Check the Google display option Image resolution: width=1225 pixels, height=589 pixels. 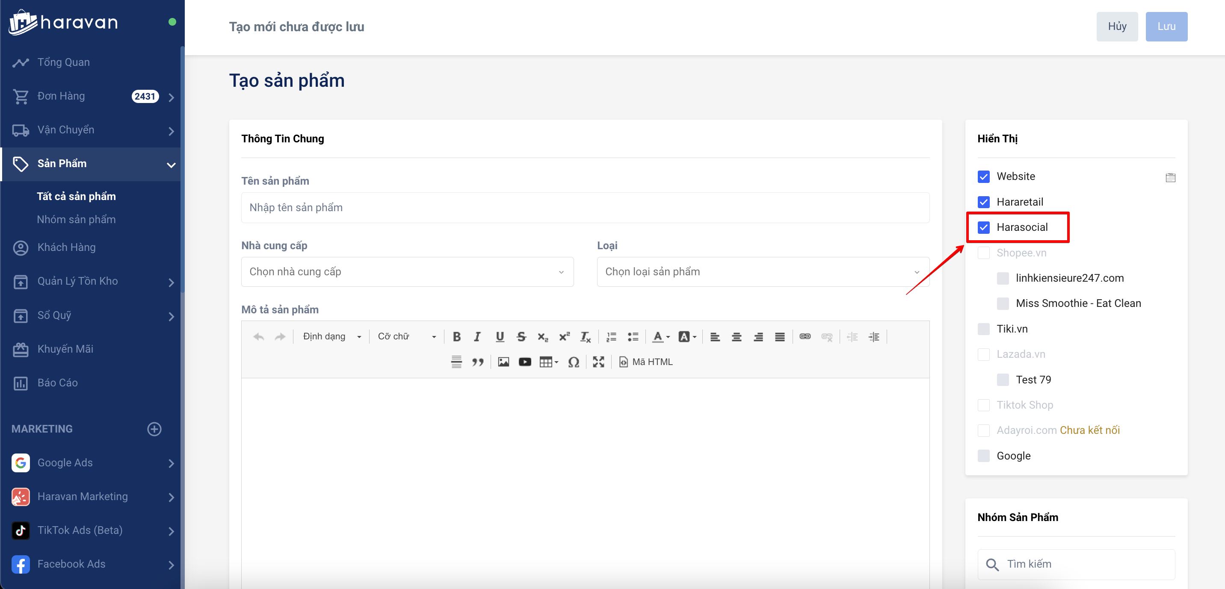[x=983, y=455]
